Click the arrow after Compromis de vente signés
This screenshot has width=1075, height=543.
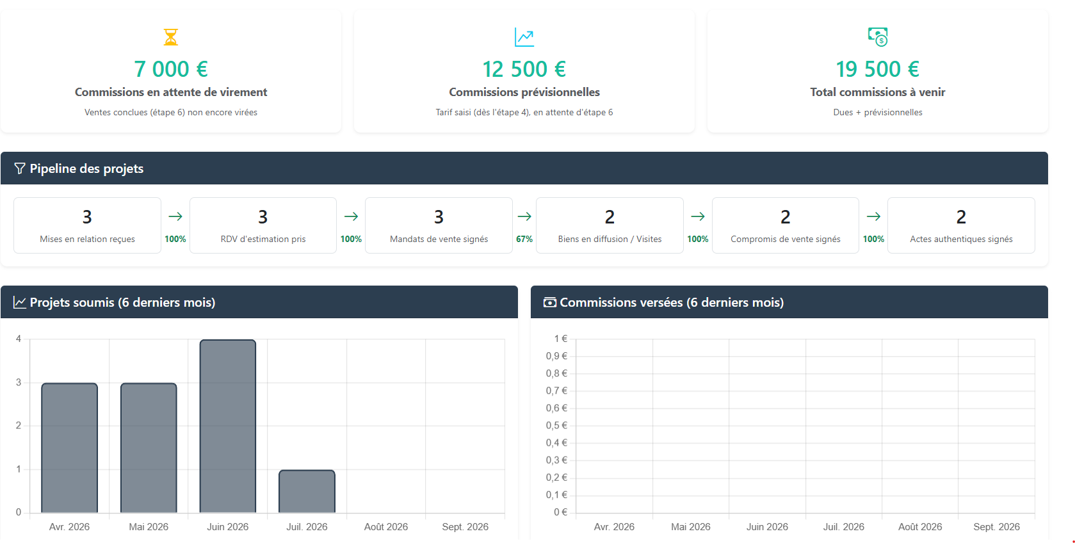(873, 216)
